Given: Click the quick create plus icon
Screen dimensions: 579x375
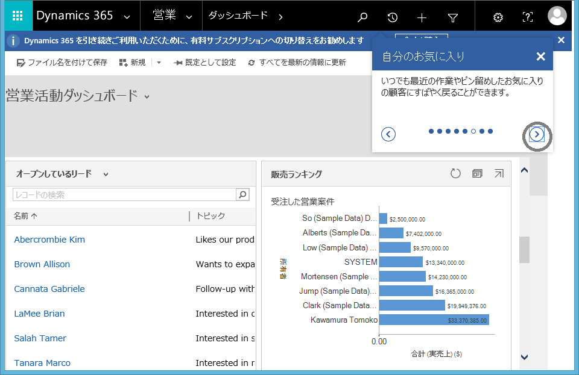Looking at the screenshot, I should 422,17.
